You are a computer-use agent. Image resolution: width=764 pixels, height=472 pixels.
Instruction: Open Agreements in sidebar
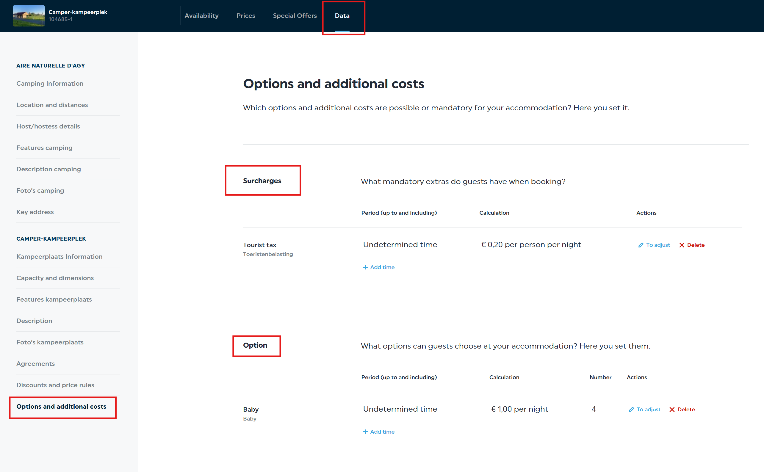pos(36,364)
